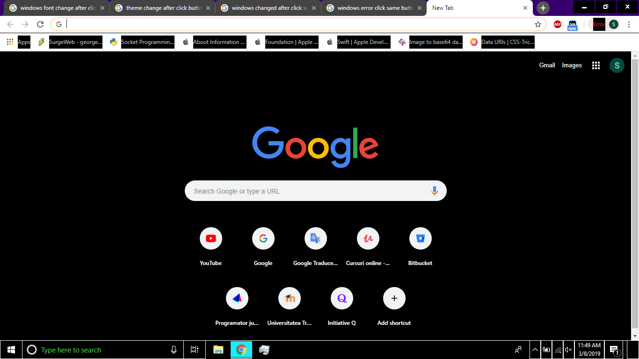Open the Google shortcut tile
The image size is (639, 359).
pyautogui.click(x=263, y=247)
